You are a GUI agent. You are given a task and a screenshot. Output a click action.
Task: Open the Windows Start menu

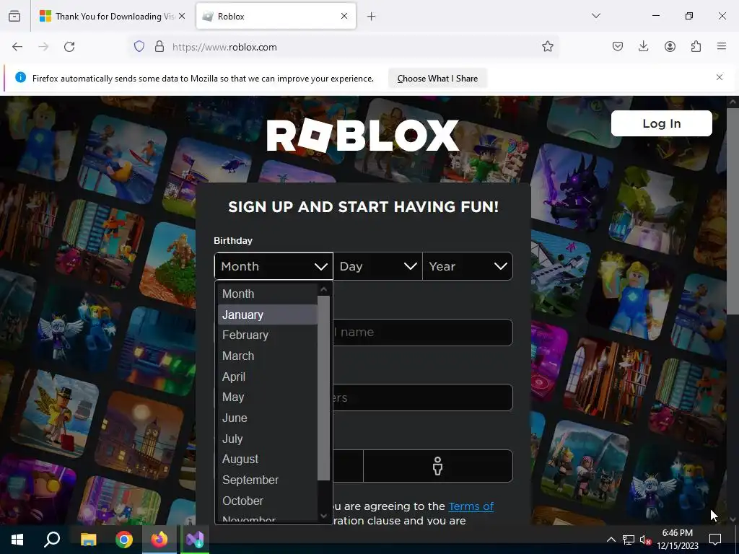tap(17, 540)
